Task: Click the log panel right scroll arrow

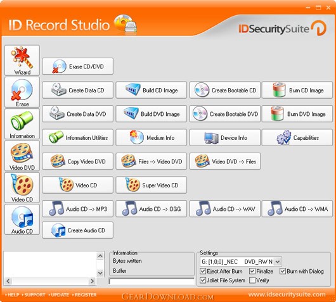Action: 93,281
